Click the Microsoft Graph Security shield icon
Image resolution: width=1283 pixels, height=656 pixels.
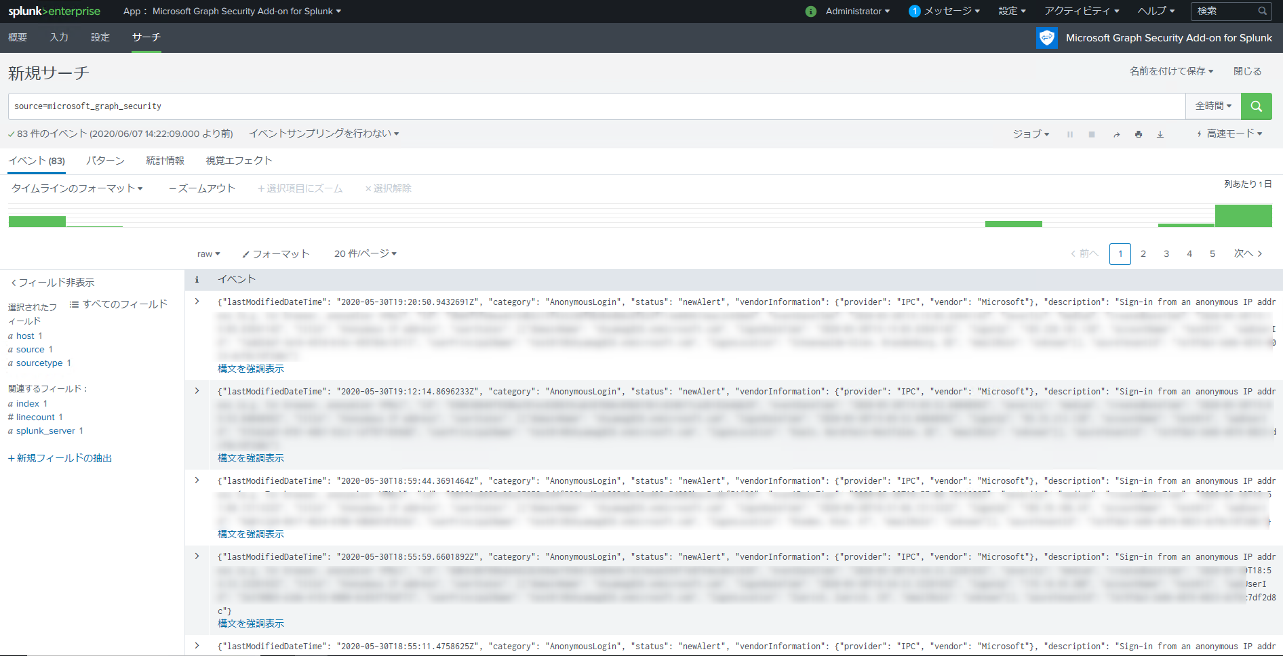[1047, 38]
